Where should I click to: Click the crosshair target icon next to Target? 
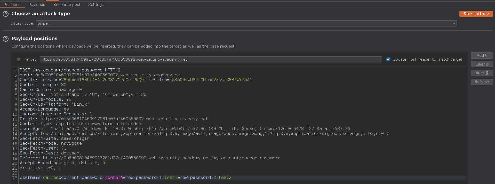click(x=19, y=59)
